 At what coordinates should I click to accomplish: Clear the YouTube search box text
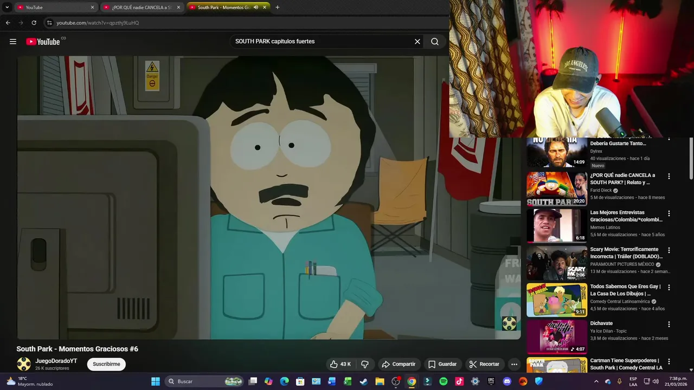(417, 42)
